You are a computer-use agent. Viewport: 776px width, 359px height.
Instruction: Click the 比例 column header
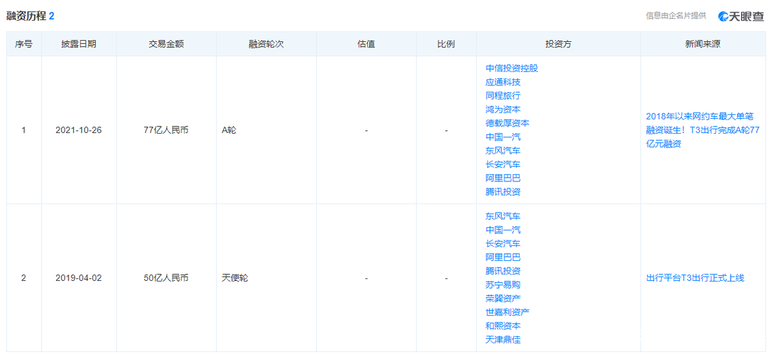coord(446,44)
